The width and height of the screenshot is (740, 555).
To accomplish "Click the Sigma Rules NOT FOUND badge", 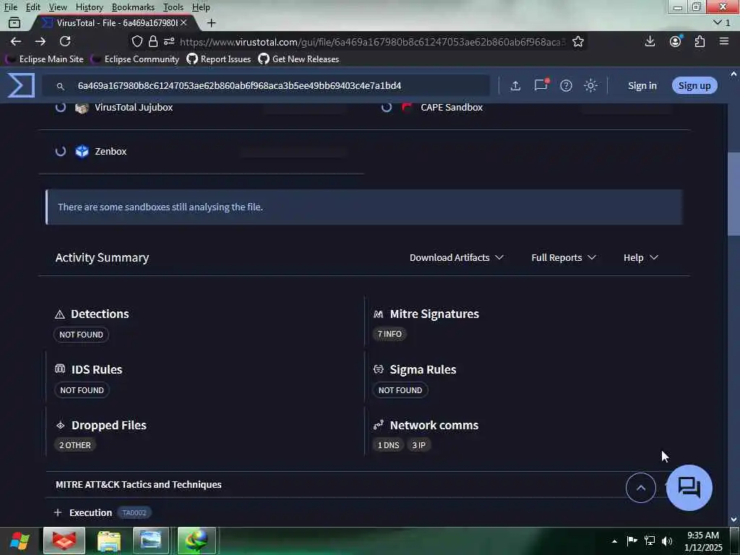I will [x=400, y=390].
